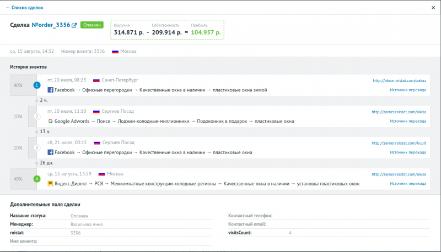Click the Russian flag next to Москва header
This screenshot has width=441, height=252.
115,51
